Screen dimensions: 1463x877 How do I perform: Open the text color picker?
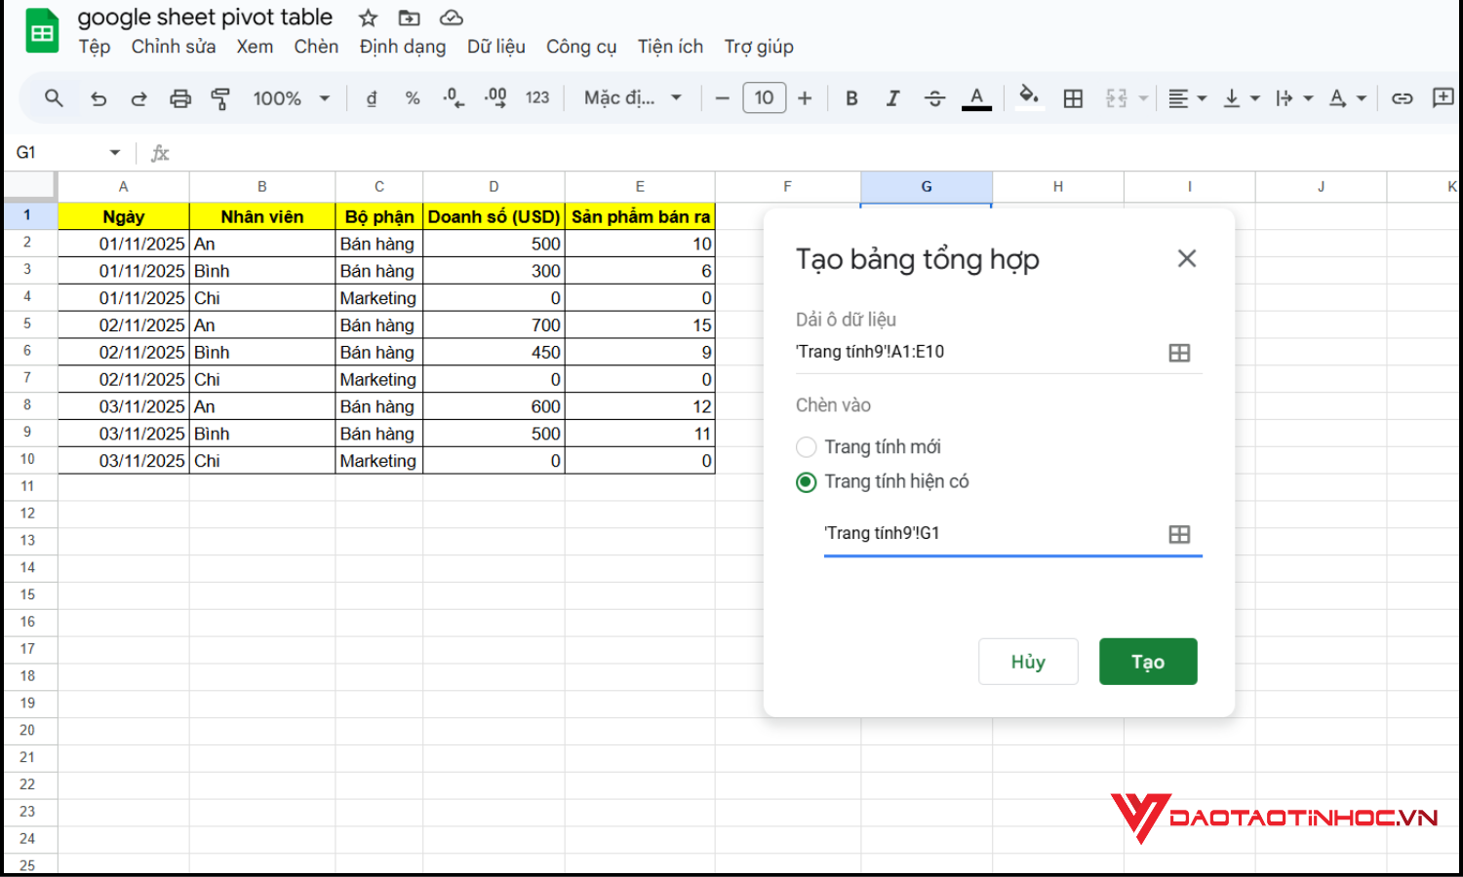pyautogui.click(x=976, y=97)
